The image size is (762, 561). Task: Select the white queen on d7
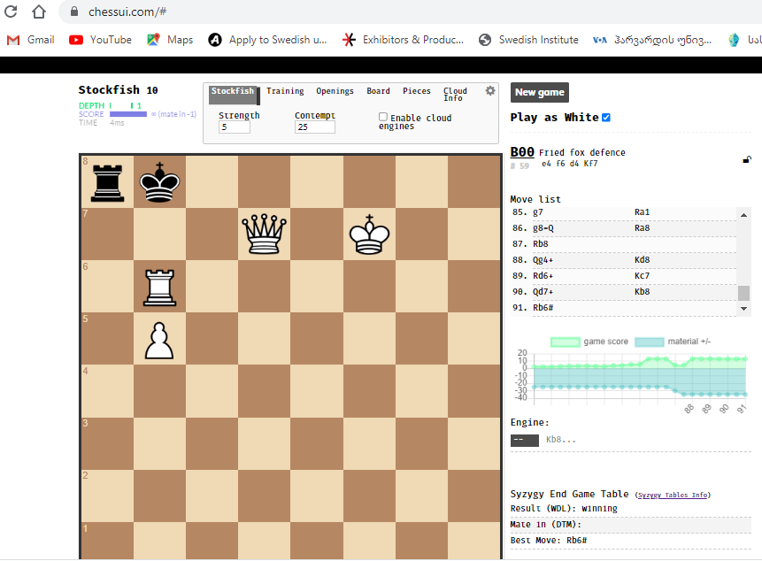pyautogui.click(x=265, y=234)
